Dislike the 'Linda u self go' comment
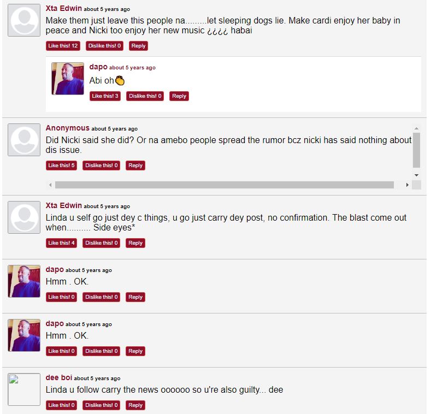The height and width of the screenshot is (414, 431). [101, 243]
